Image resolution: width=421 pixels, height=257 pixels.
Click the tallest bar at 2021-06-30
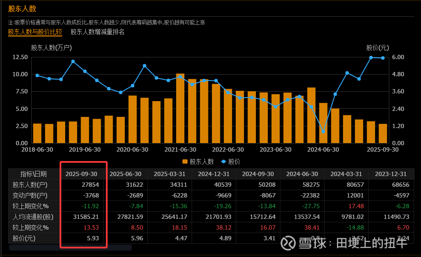(x=180, y=108)
